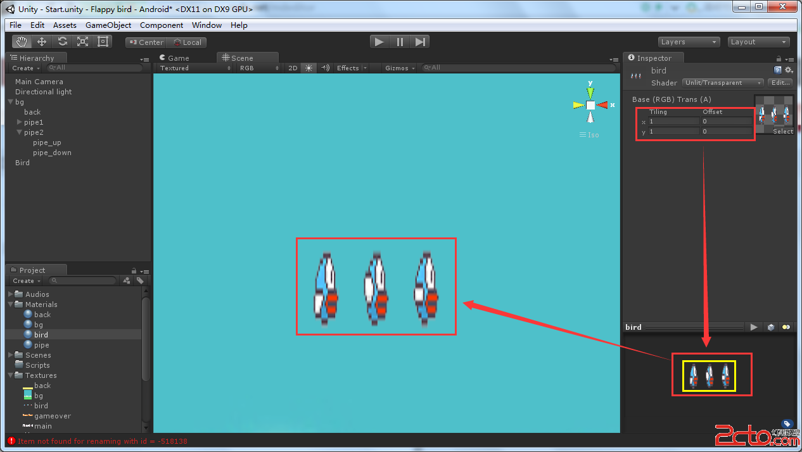This screenshot has height=452, width=802.
Task: Click the Tiling x input field
Action: [x=673, y=122]
